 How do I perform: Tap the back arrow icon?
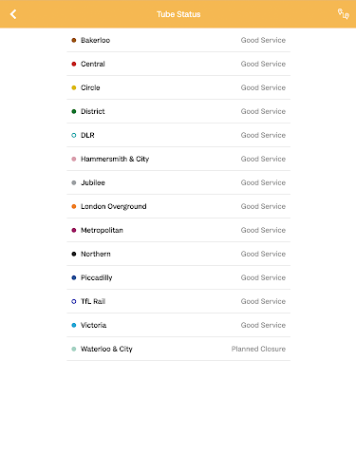(x=13, y=14)
